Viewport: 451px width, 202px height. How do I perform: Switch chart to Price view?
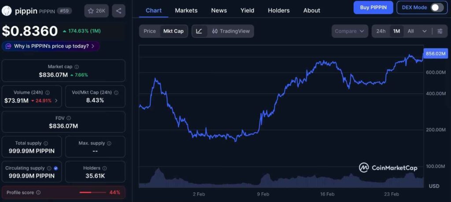pyautogui.click(x=150, y=31)
